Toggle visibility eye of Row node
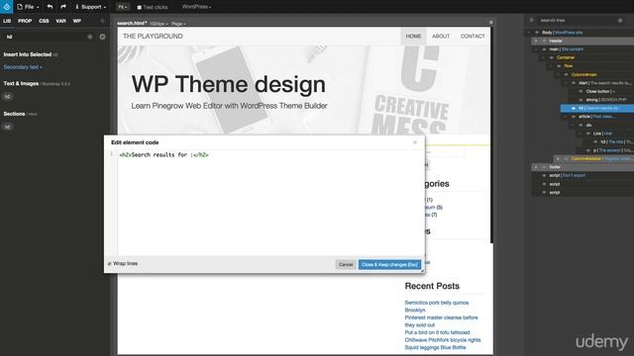This screenshot has height=356, width=634. coord(559,66)
